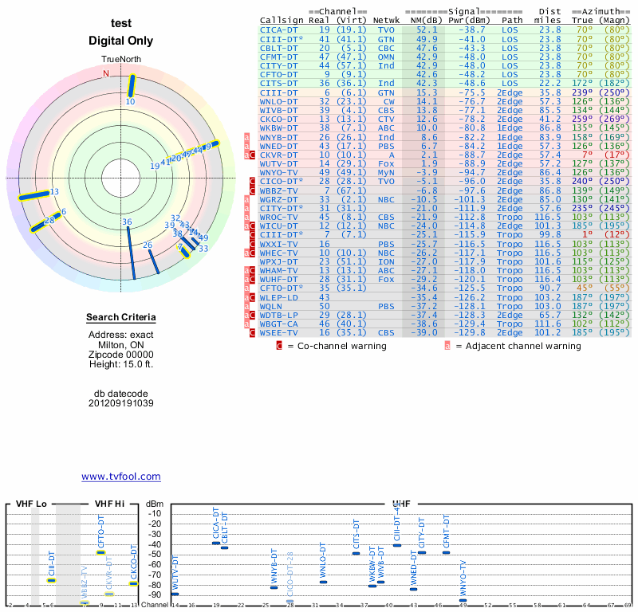Click the 'Milton, ON' address text

(121, 345)
